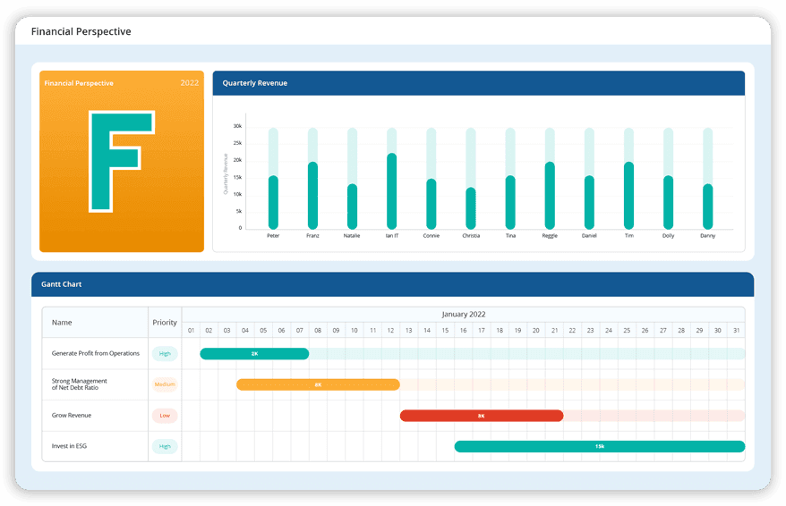Click Danny's bar in the chart

(x=707, y=207)
